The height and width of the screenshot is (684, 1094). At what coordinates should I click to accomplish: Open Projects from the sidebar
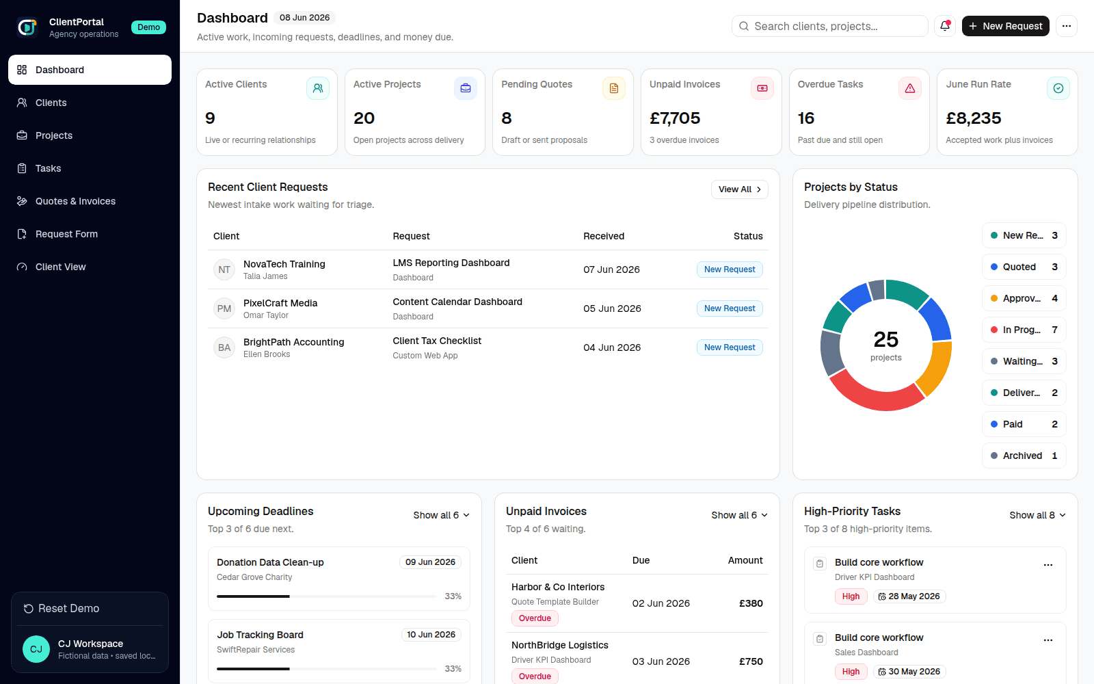click(x=90, y=135)
